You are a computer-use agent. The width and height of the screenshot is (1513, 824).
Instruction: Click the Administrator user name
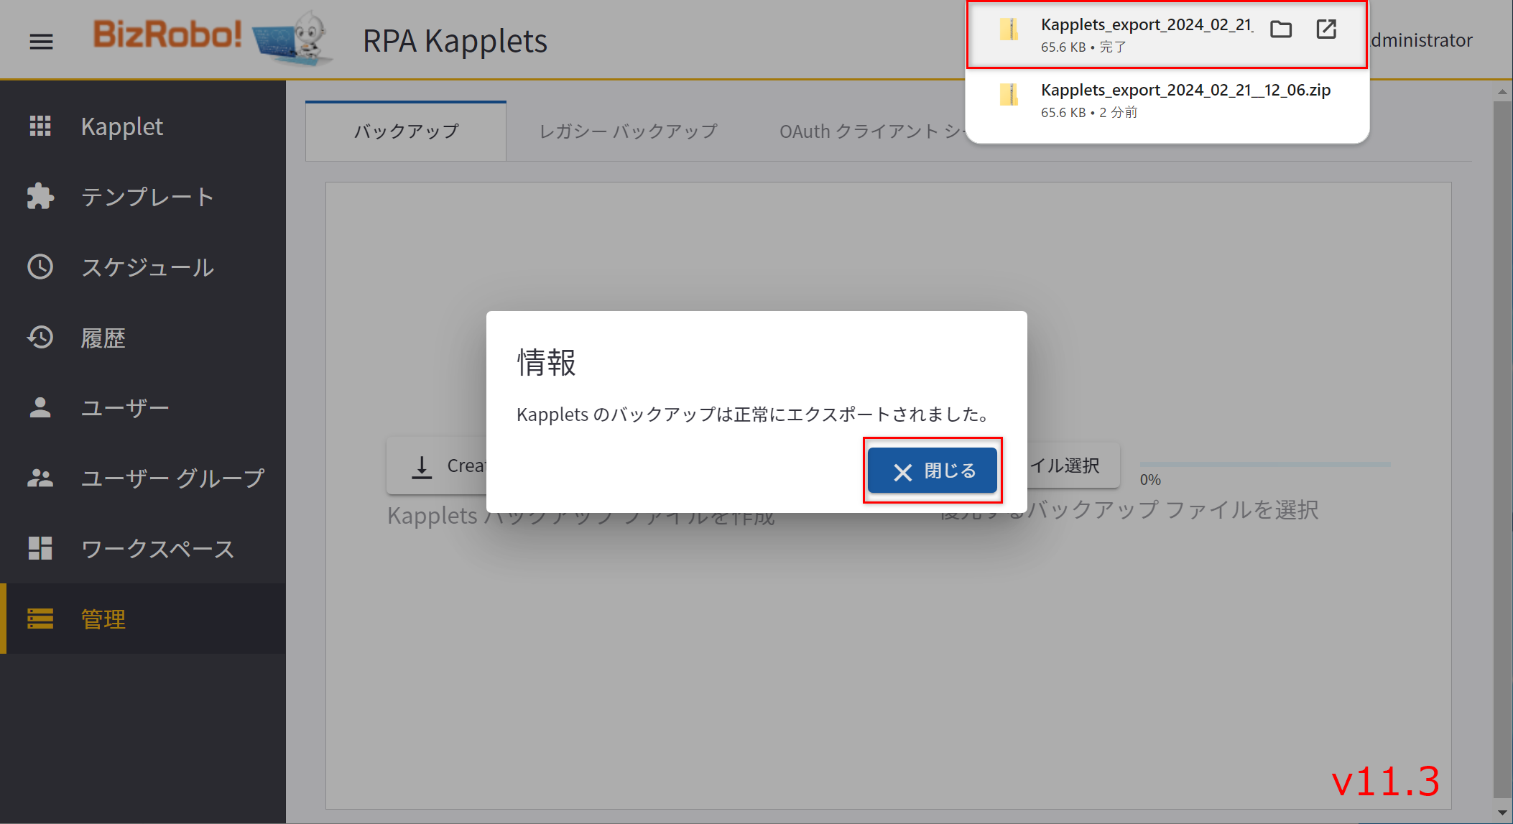coord(1421,40)
